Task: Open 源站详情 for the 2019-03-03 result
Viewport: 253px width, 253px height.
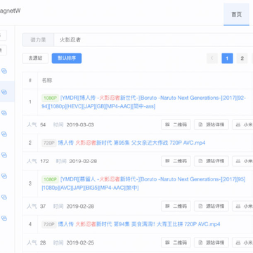Action: [x=212, y=124]
